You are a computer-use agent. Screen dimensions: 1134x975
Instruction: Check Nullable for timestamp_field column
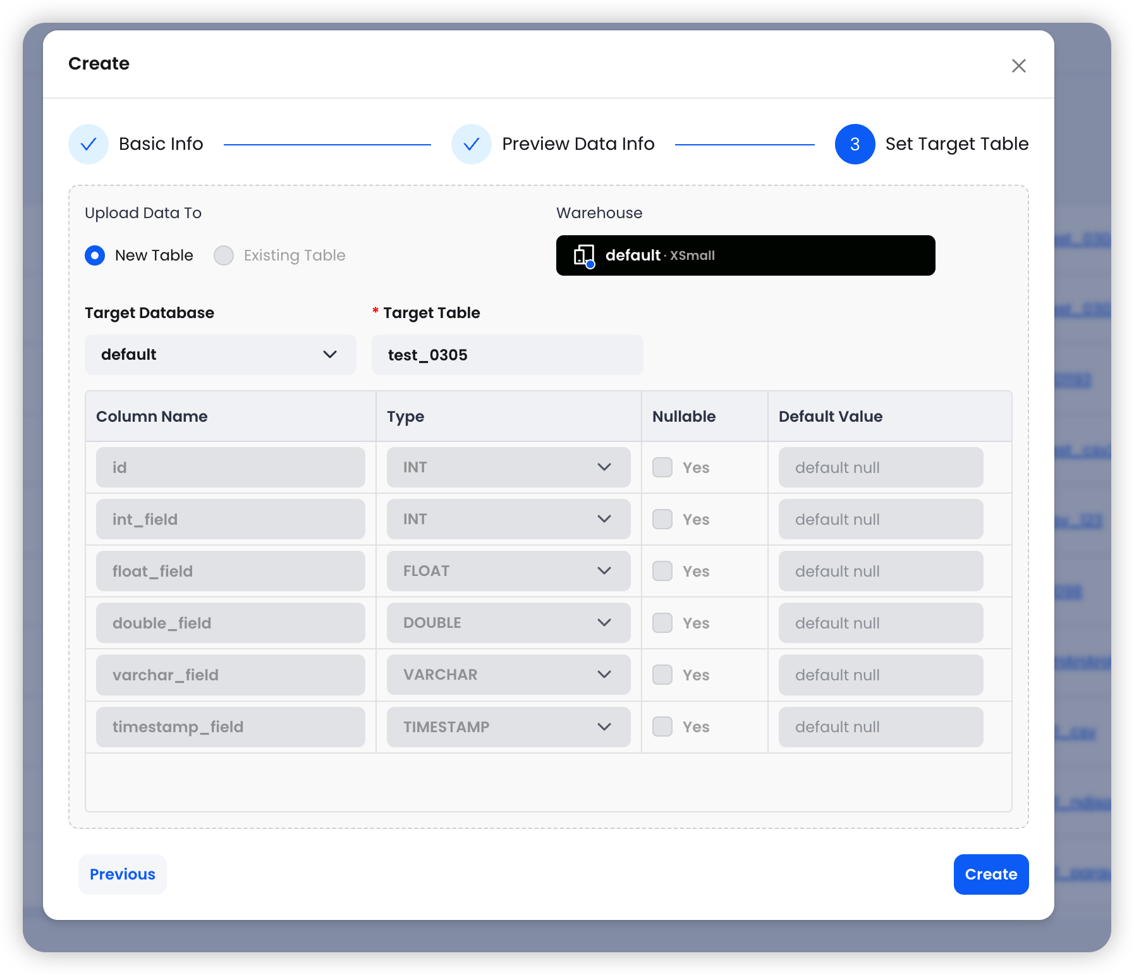click(x=662, y=727)
